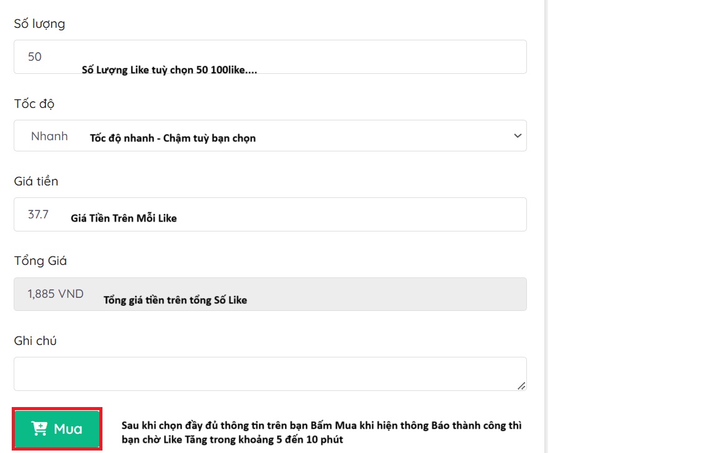Click the Giá tiền price value 37.7

coord(38,215)
